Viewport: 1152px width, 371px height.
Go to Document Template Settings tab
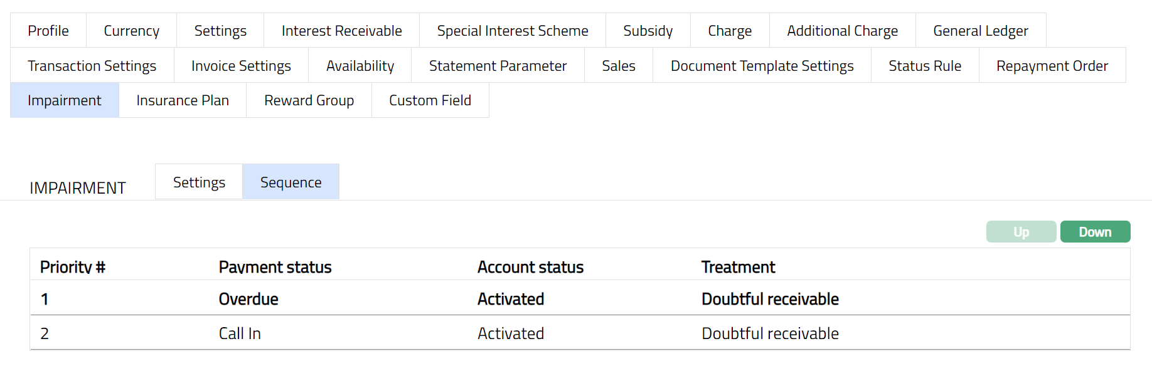pos(762,66)
